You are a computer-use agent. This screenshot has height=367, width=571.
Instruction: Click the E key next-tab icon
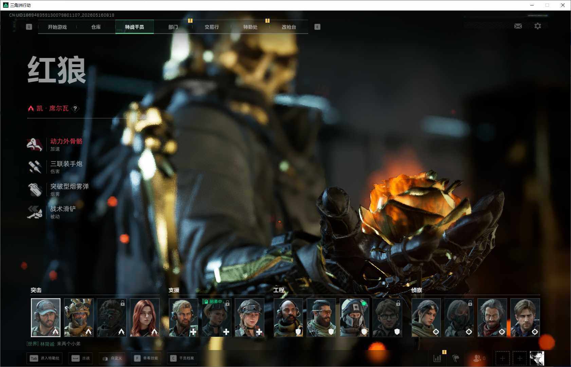point(317,27)
